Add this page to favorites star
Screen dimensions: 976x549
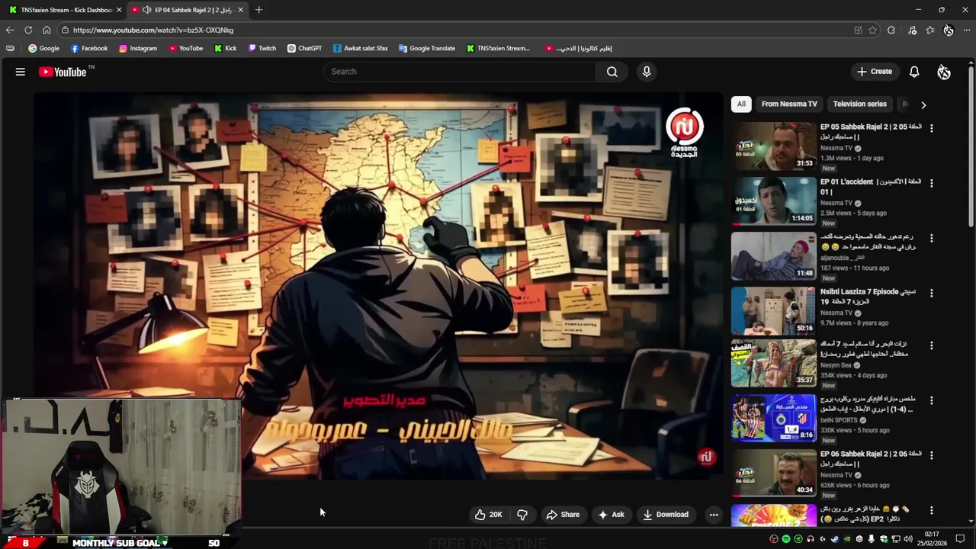pos(873,30)
